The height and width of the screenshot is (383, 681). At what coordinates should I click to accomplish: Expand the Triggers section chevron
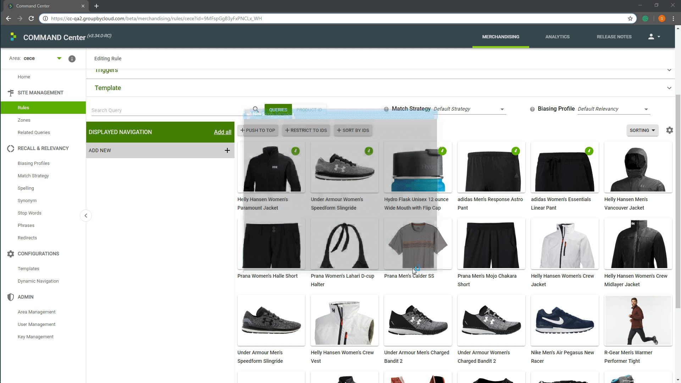click(669, 70)
